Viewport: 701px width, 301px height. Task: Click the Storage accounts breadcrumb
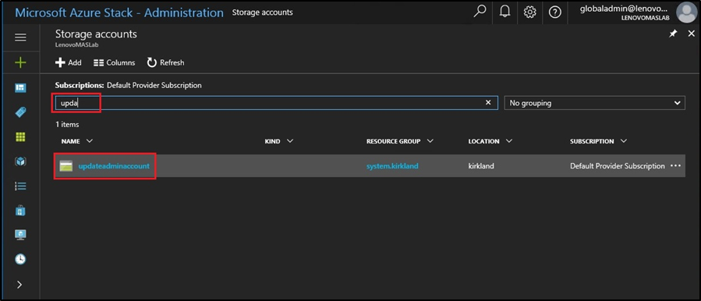click(x=263, y=12)
